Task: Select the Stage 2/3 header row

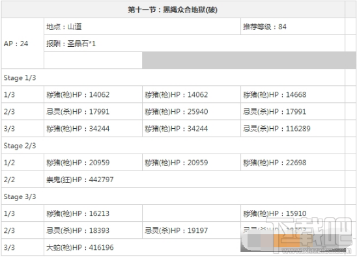Action: click(173, 146)
